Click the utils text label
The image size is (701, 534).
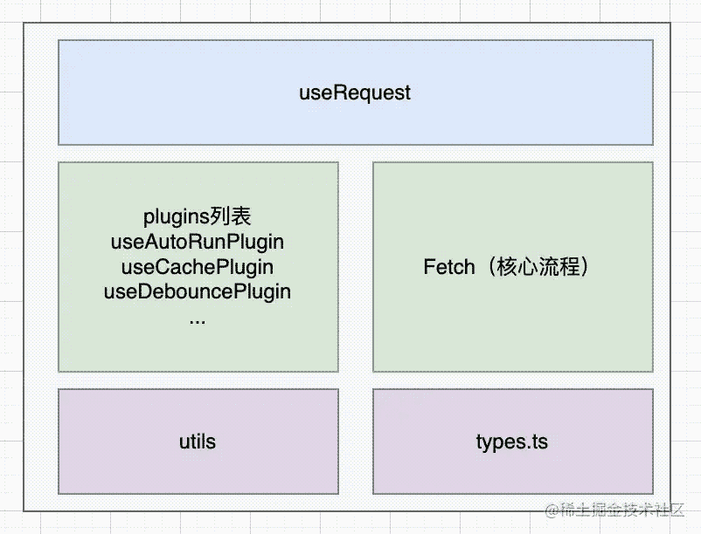click(198, 442)
